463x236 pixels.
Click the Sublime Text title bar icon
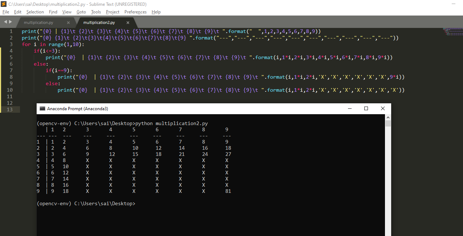4,4
